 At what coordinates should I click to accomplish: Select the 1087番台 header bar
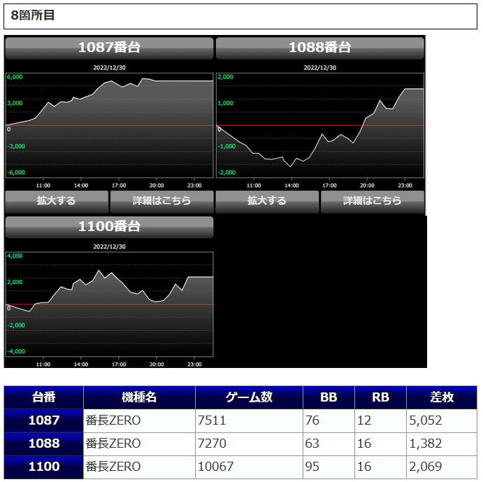click(x=109, y=48)
